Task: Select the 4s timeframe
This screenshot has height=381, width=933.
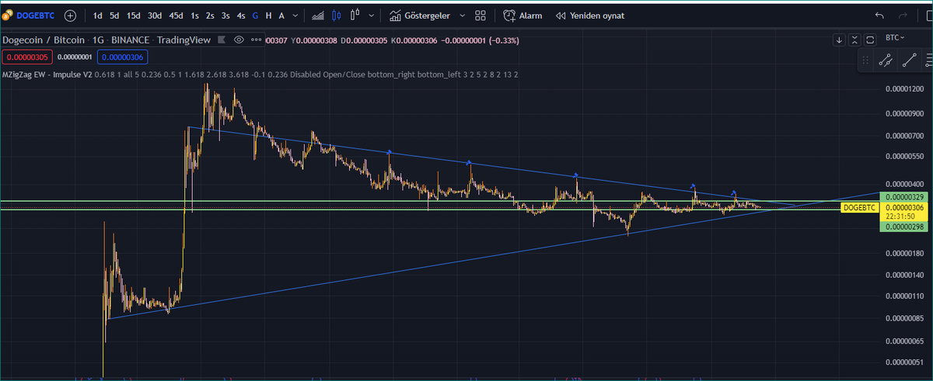Action: click(x=241, y=15)
